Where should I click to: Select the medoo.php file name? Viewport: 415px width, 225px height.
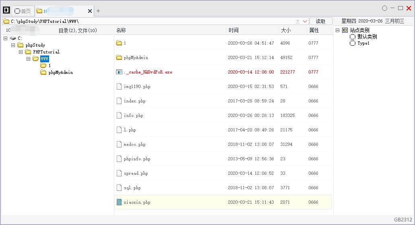135,145
